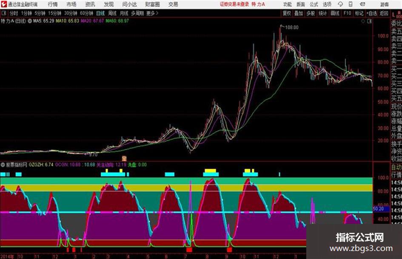This screenshot has height=259, width=402.
Task: Open the 多周期 multi-period view
Action: (137, 13)
